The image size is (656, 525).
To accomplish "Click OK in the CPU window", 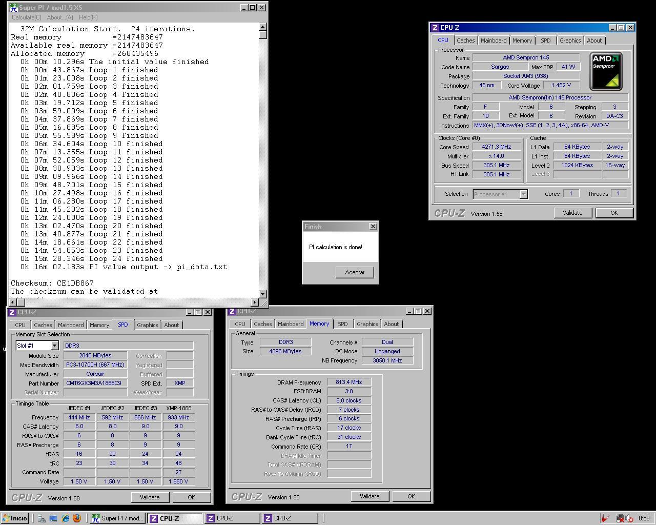I will coord(614,213).
